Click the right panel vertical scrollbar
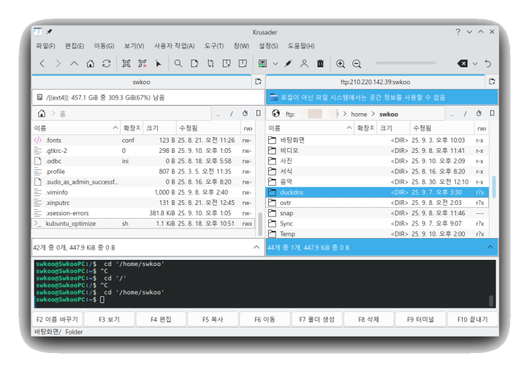Viewport: 530px width, 373px height. [x=494, y=187]
